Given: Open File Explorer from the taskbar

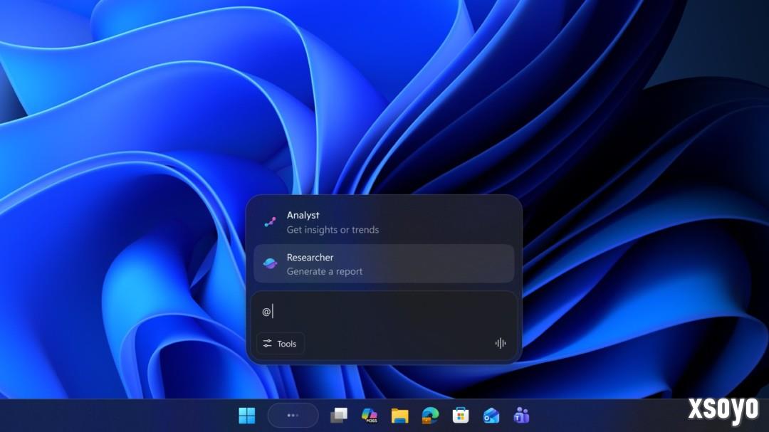Looking at the screenshot, I should 400,414.
